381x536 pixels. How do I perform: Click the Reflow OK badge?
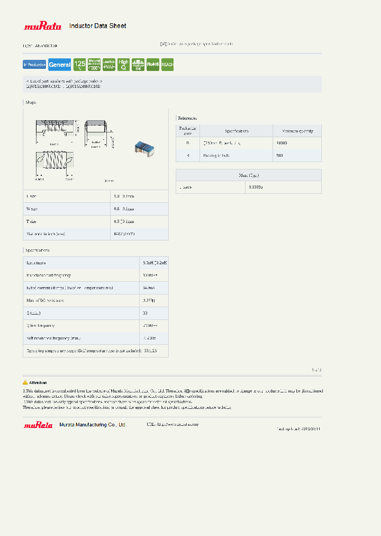coord(138,65)
